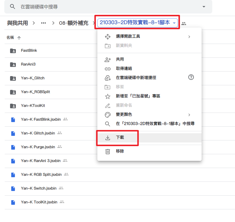Click the star icon for 新增至「已加星號」

point(107,96)
